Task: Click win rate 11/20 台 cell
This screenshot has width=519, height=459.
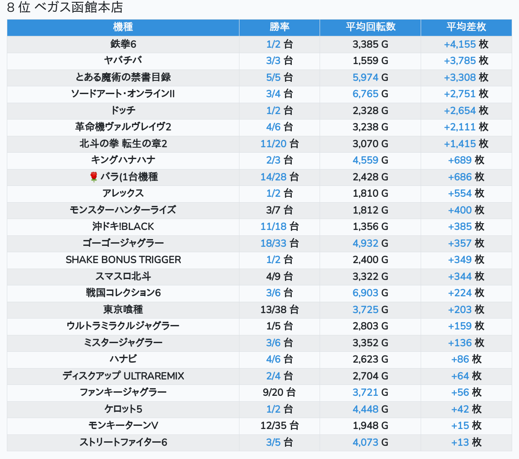Action: click(280, 144)
